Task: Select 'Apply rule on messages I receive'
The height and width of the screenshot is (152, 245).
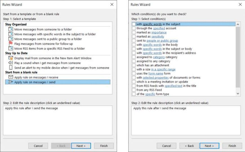Action: click(x=36, y=77)
